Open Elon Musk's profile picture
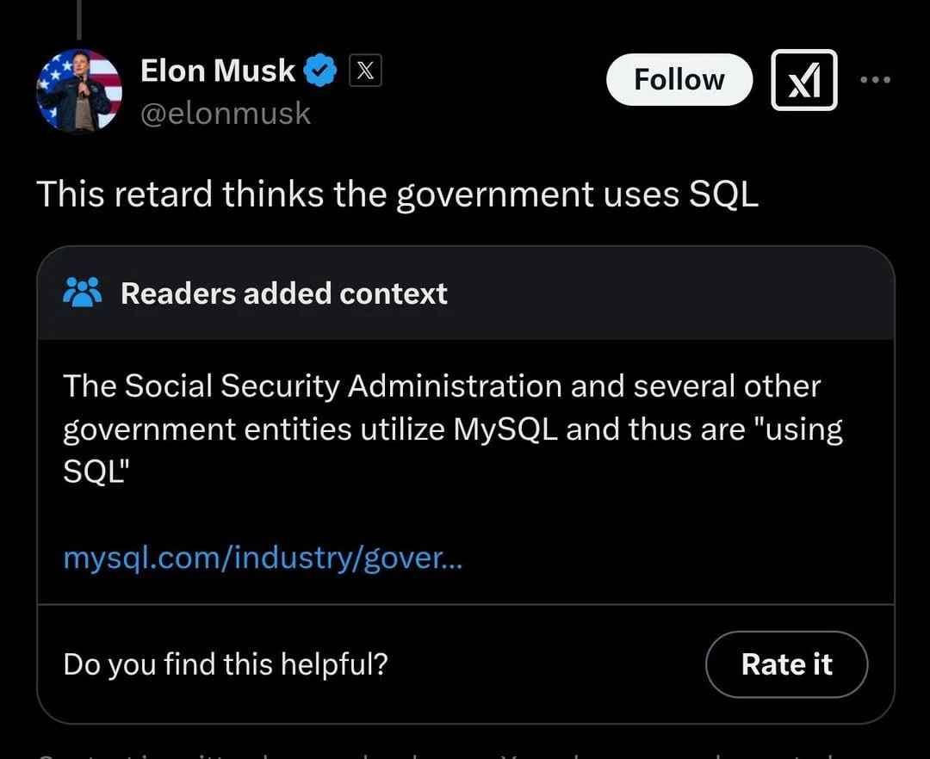930x759 pixels. click(78, 91)
